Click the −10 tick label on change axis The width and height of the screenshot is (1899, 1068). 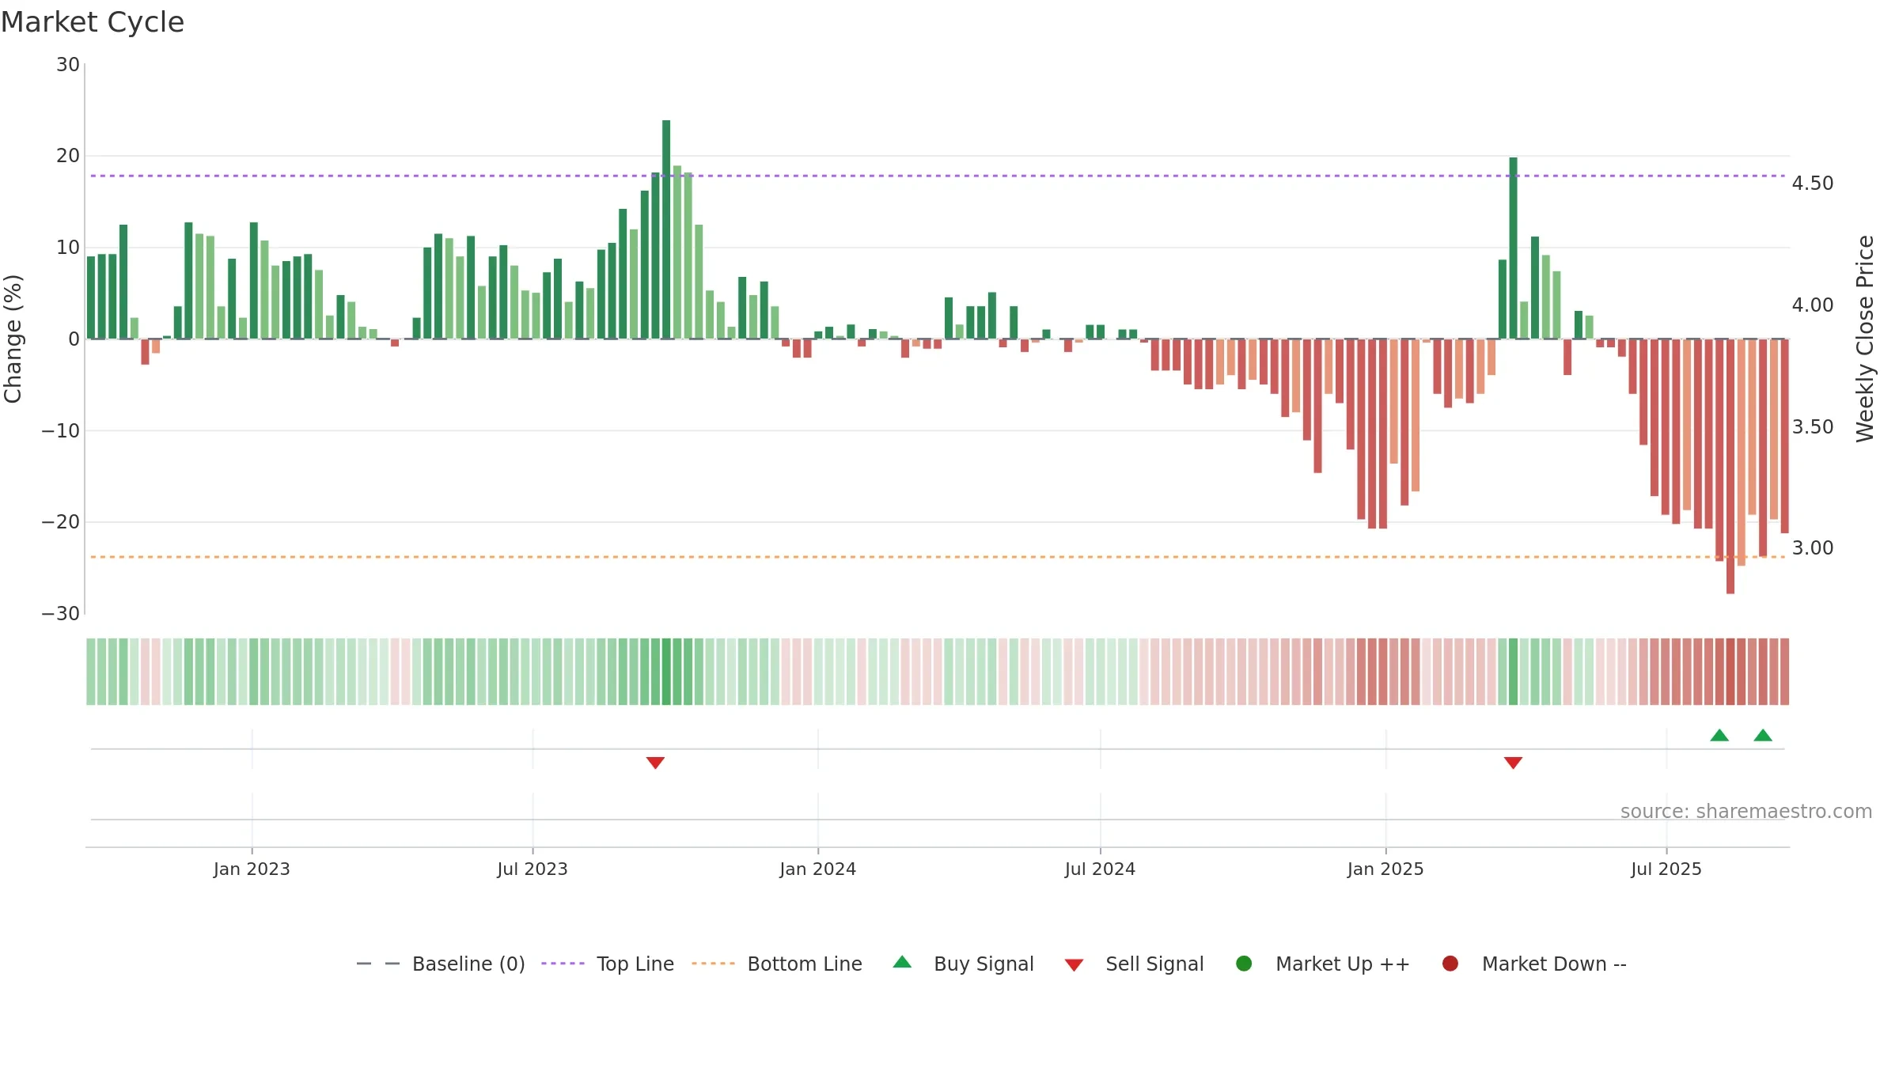61,431
